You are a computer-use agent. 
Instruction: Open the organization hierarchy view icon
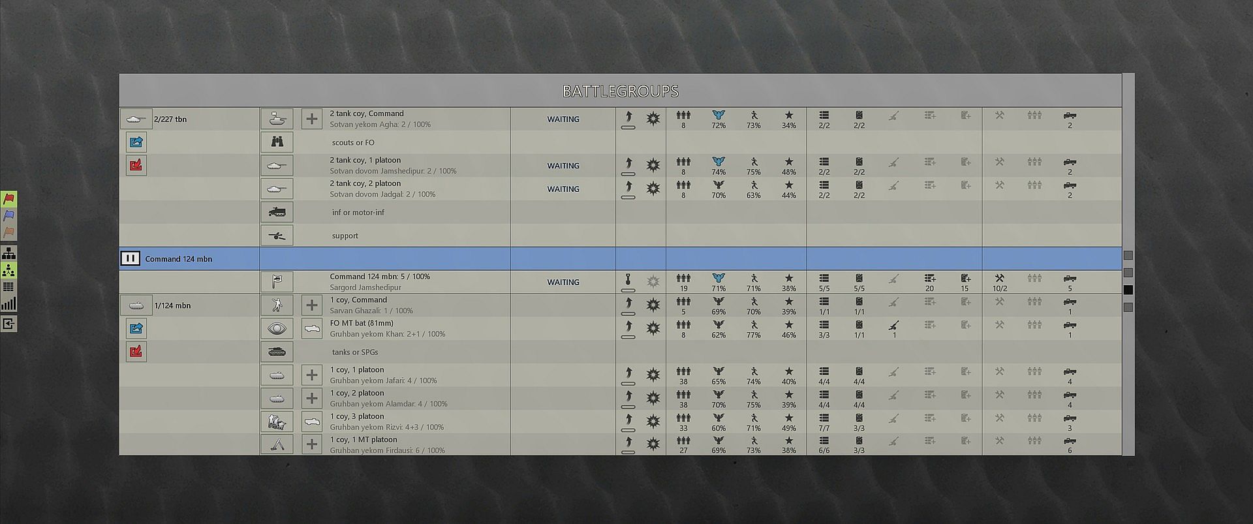[x=8, y=254]
